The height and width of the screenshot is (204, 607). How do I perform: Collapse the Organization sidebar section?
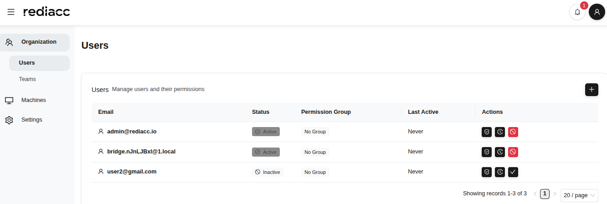point(39,42)
